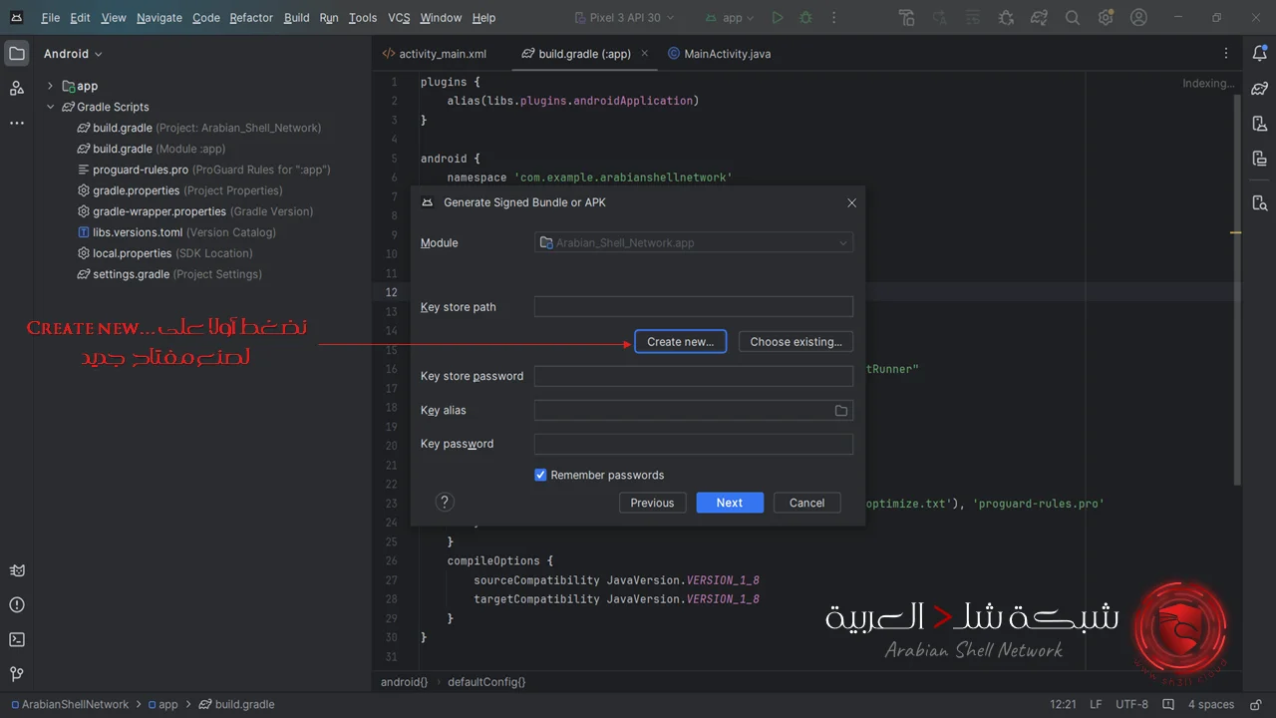Open Device Manager icon in right sidebar
1276x718 pixels.
(1259, 124)
